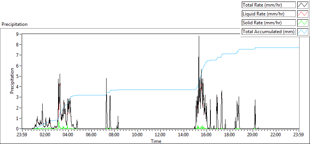Click the 02:00 time axis tick label
Screen dimensions: 310x144
click(45, 135)
